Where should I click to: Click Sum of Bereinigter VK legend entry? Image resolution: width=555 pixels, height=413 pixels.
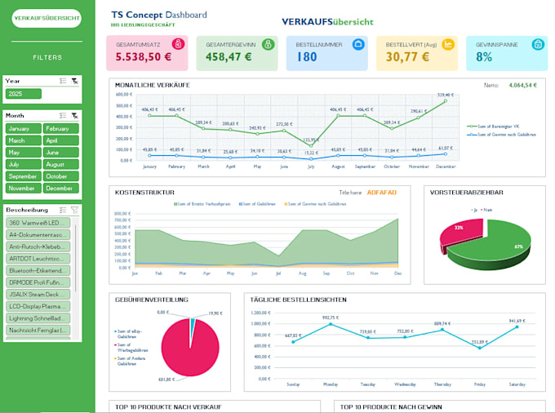click(493, 127)
